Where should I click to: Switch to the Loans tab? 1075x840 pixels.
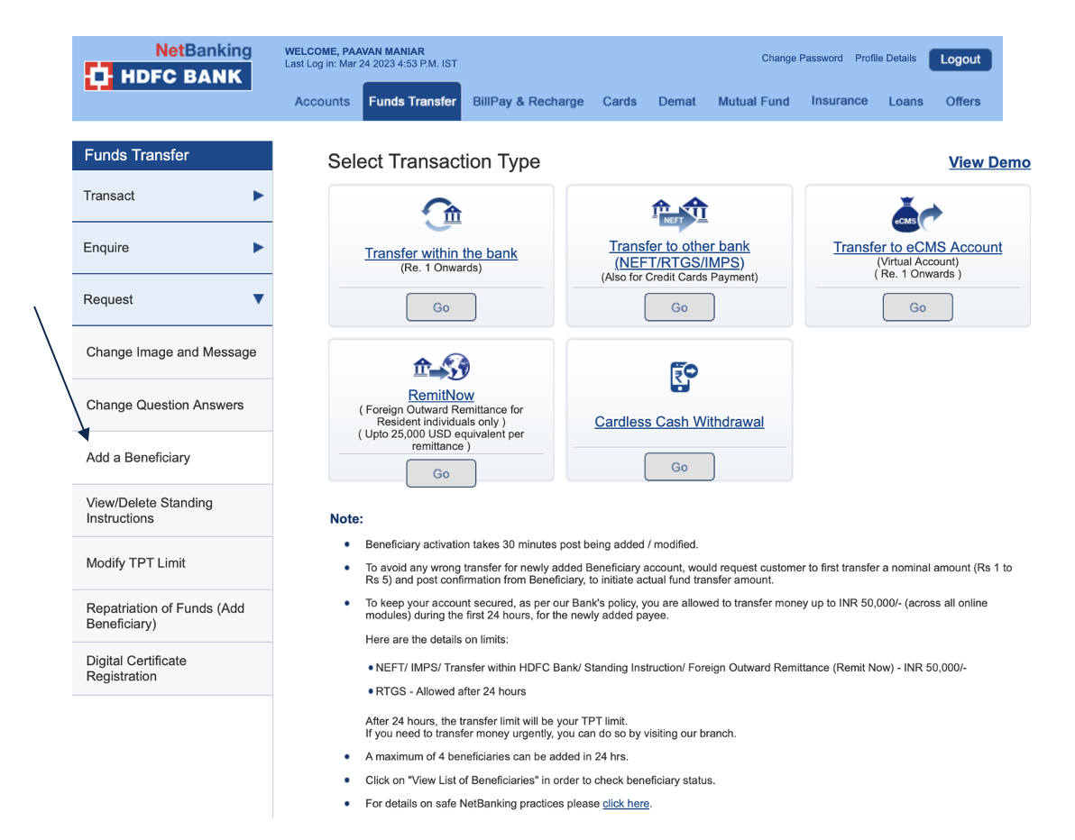pos(905,102)
